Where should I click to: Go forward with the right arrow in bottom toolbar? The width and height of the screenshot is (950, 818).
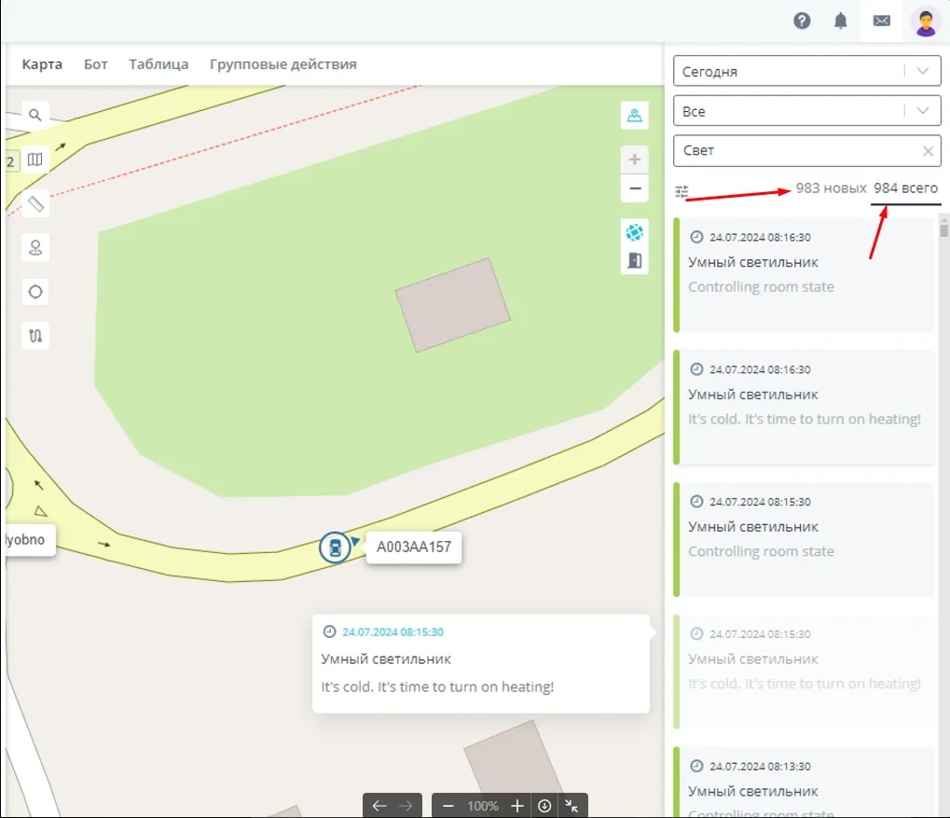[x=406, y=805]
